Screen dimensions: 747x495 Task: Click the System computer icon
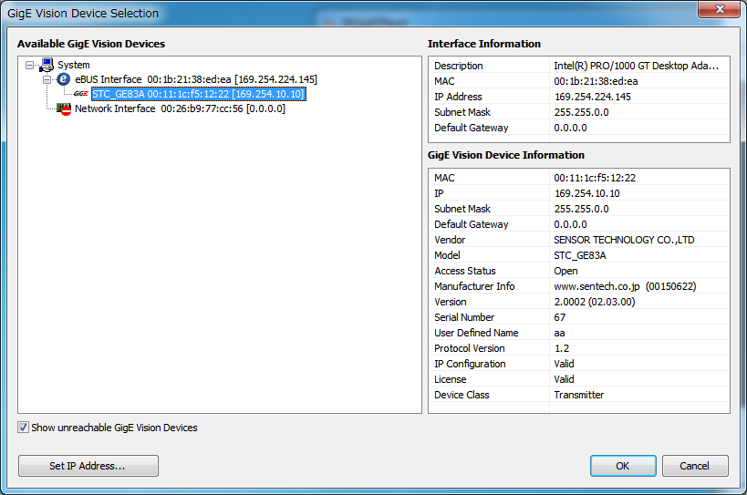click(47, 65)
